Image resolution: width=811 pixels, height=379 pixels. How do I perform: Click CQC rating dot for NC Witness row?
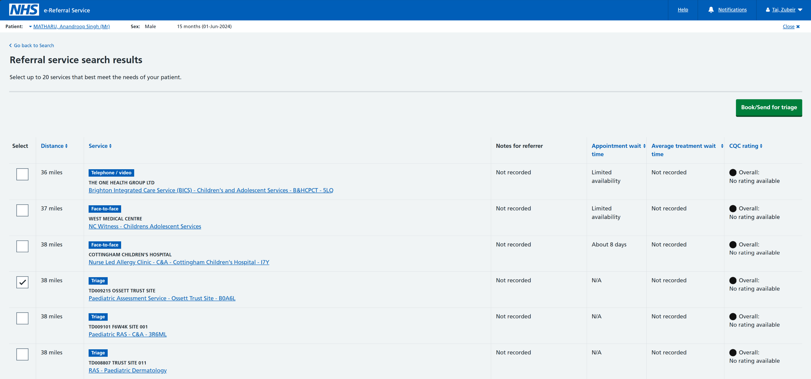click(733, 208)
